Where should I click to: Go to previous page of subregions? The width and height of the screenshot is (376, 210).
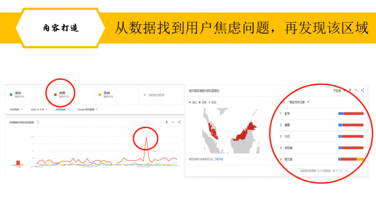point(297,171)
